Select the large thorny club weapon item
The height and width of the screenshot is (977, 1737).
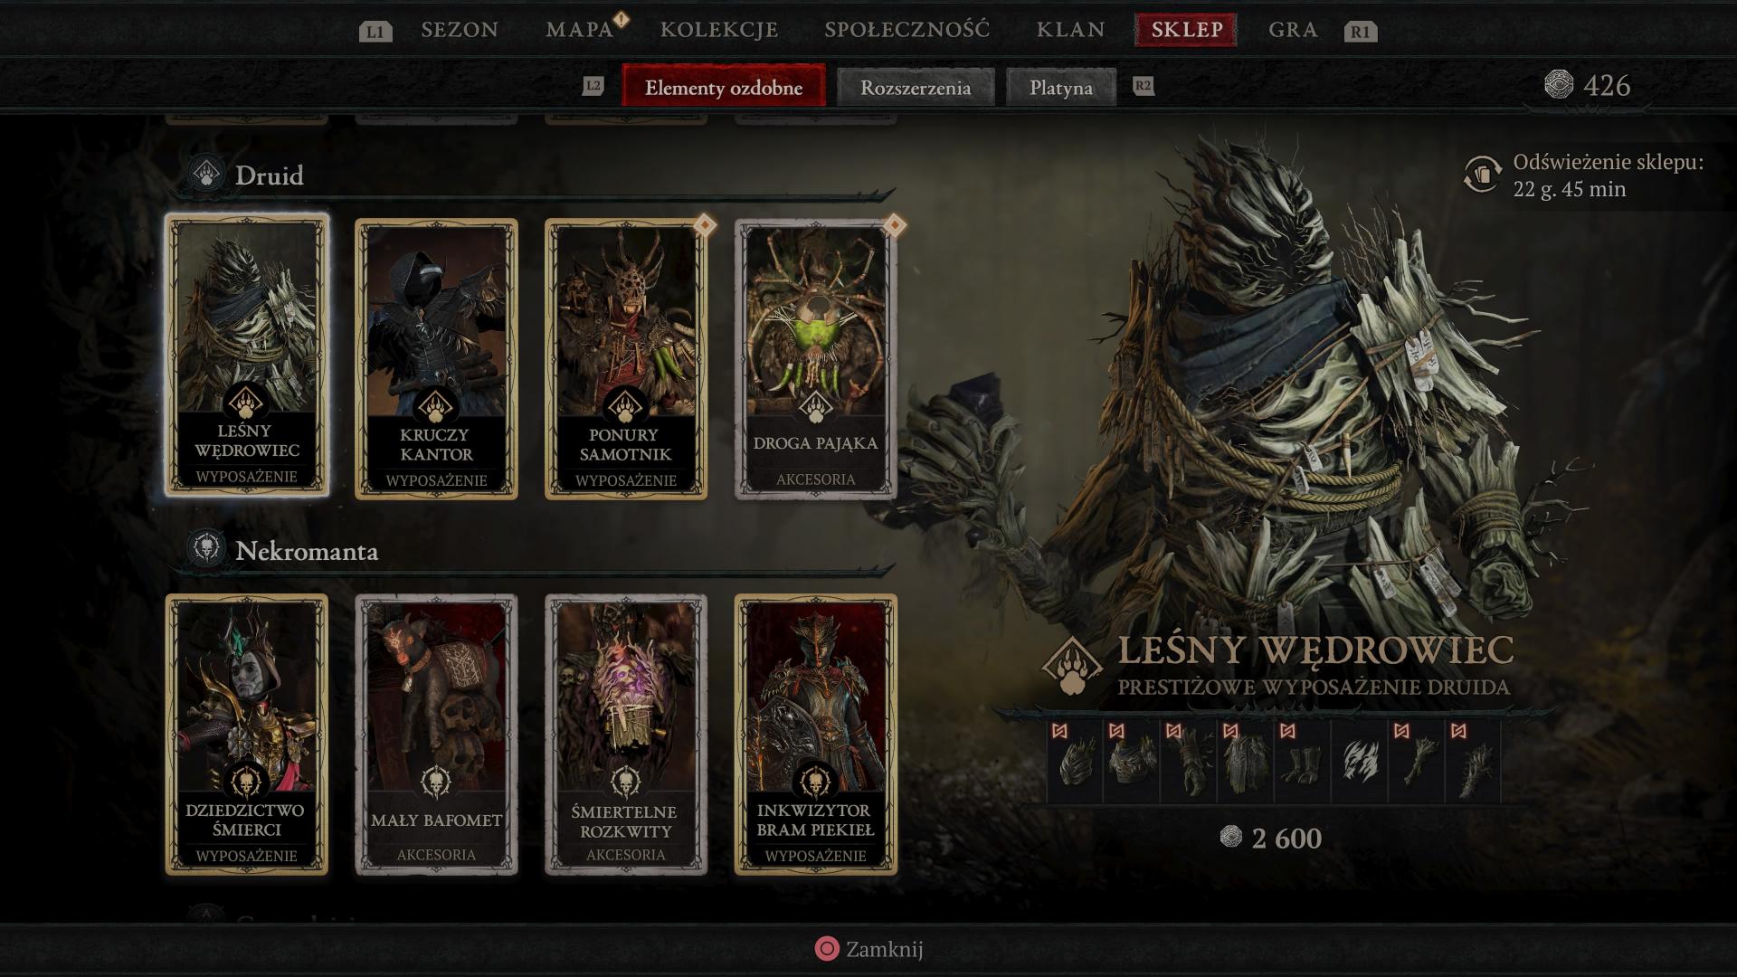point(1474,761)
